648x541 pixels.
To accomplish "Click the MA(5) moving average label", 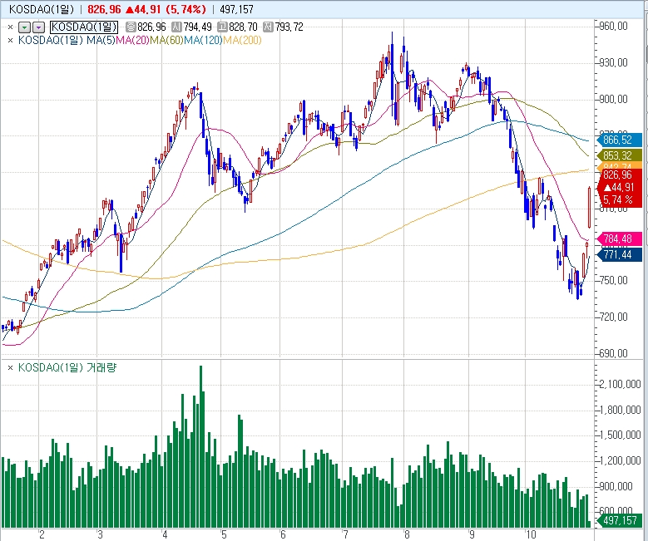I will tap(101, 40).
